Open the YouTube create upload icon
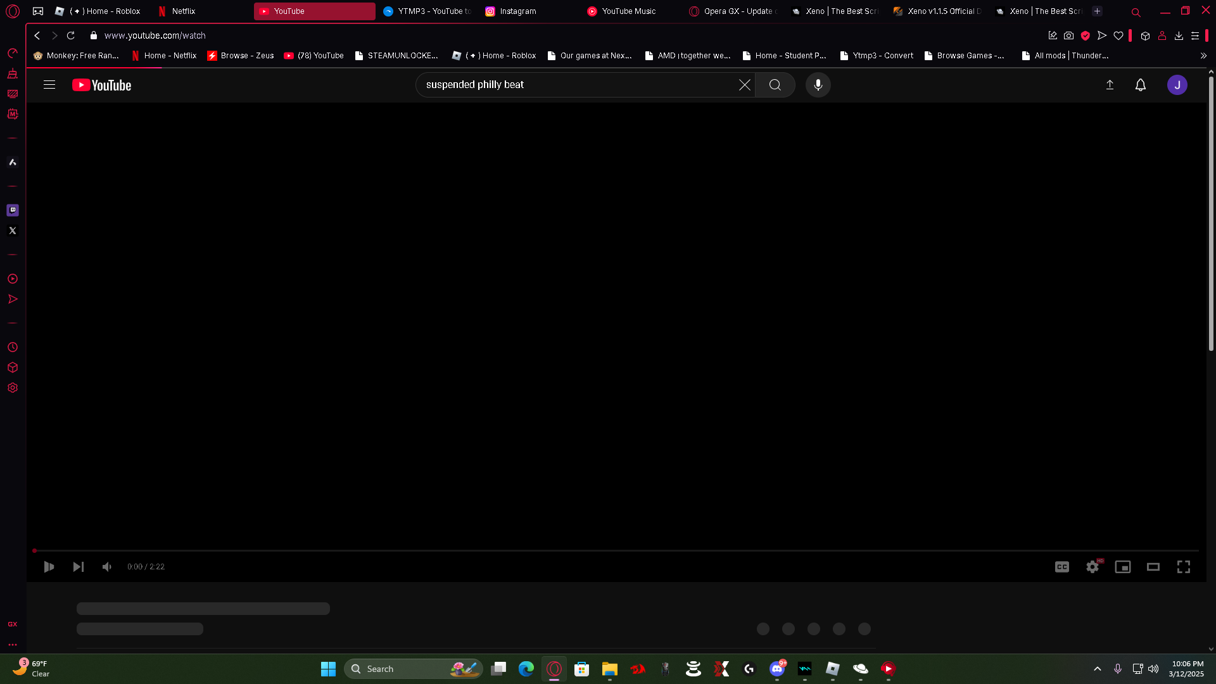The image size is (1216, 684). [x=1110, y=85]
